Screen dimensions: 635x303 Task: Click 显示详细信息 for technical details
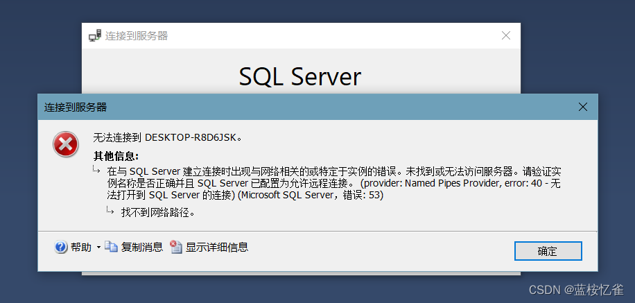click(x=209, y=247)
